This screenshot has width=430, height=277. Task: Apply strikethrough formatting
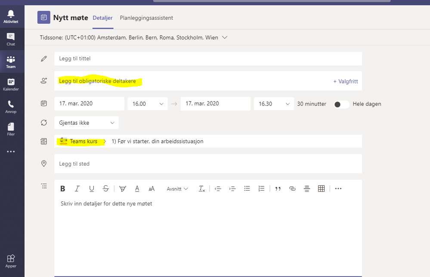coord(106,188)
